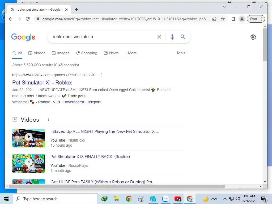Screen dimensions: 272x204
Task: Switch to the Shopping results tab
Action: (87, 53)
